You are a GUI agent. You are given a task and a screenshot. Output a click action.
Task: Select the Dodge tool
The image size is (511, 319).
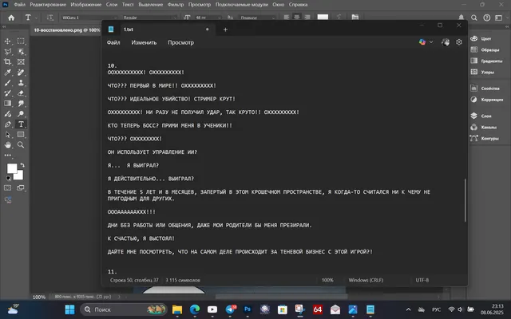click(x=21, y=114)
